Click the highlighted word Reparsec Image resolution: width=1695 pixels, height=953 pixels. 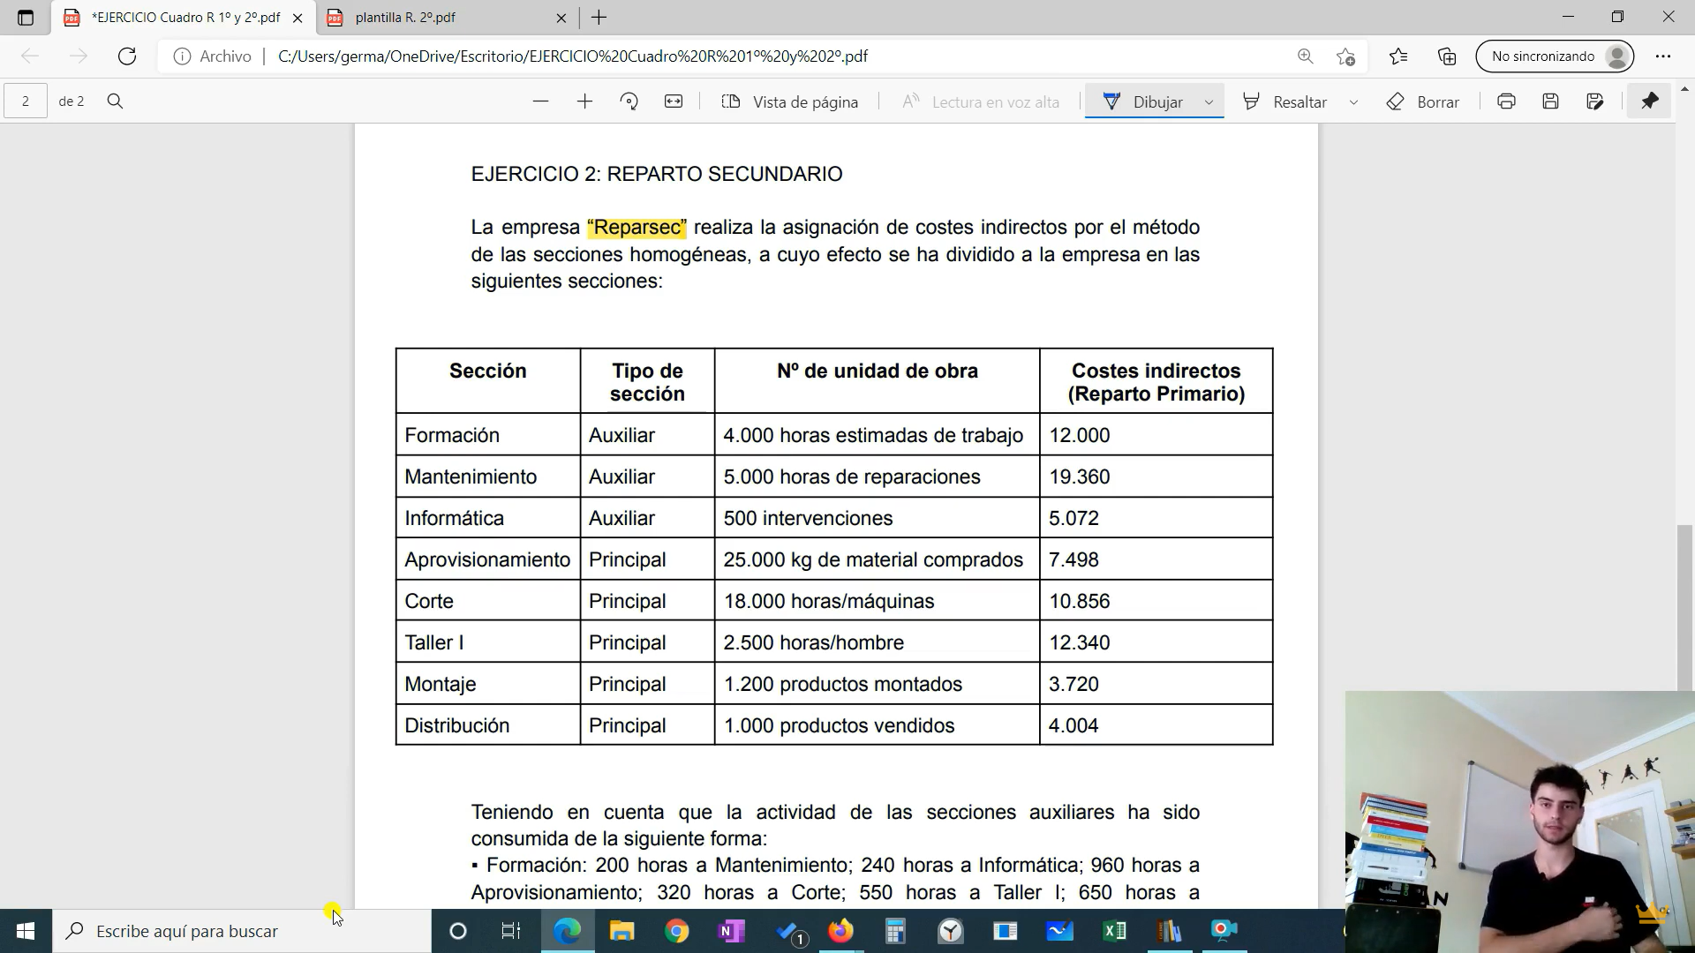tap(637, 228)
